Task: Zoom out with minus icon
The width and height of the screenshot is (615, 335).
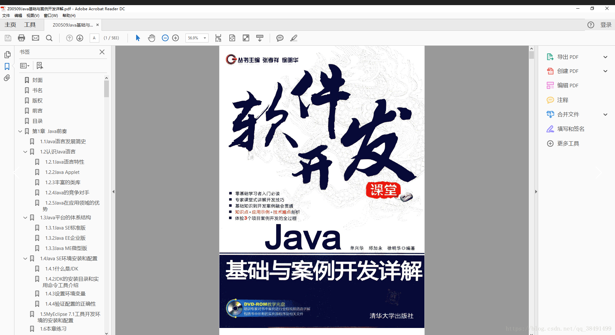Action: click(165, 38)
